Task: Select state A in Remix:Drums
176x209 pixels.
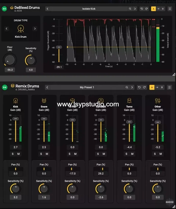Action: tap(152, 87)
